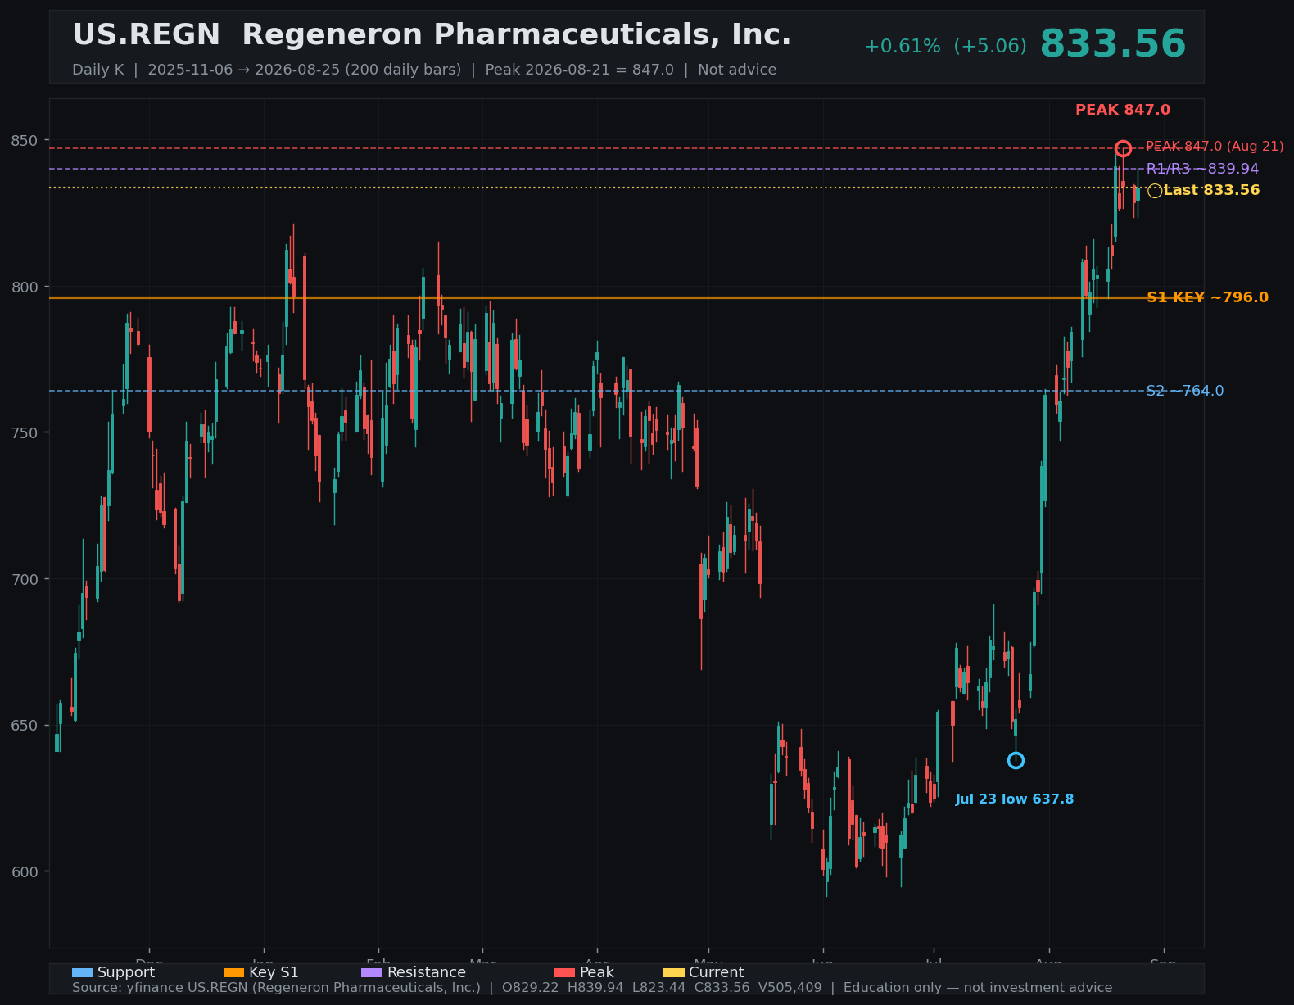Click the yellow circle beside Last 833.56

[1155, 191]
